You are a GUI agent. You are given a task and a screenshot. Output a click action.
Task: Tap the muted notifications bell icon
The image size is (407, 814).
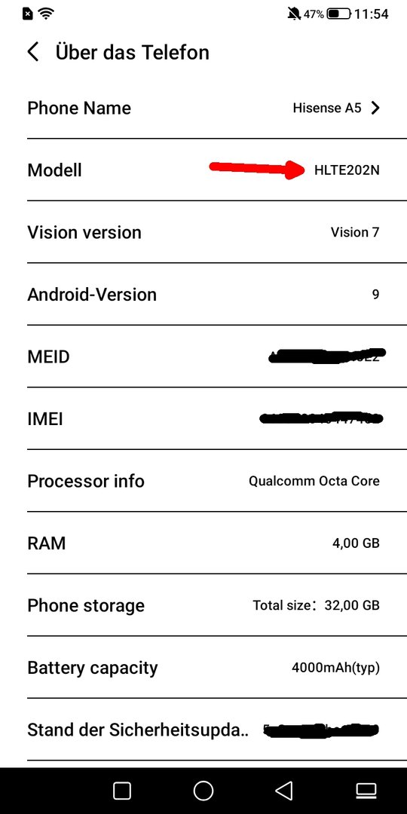point(294,14)
